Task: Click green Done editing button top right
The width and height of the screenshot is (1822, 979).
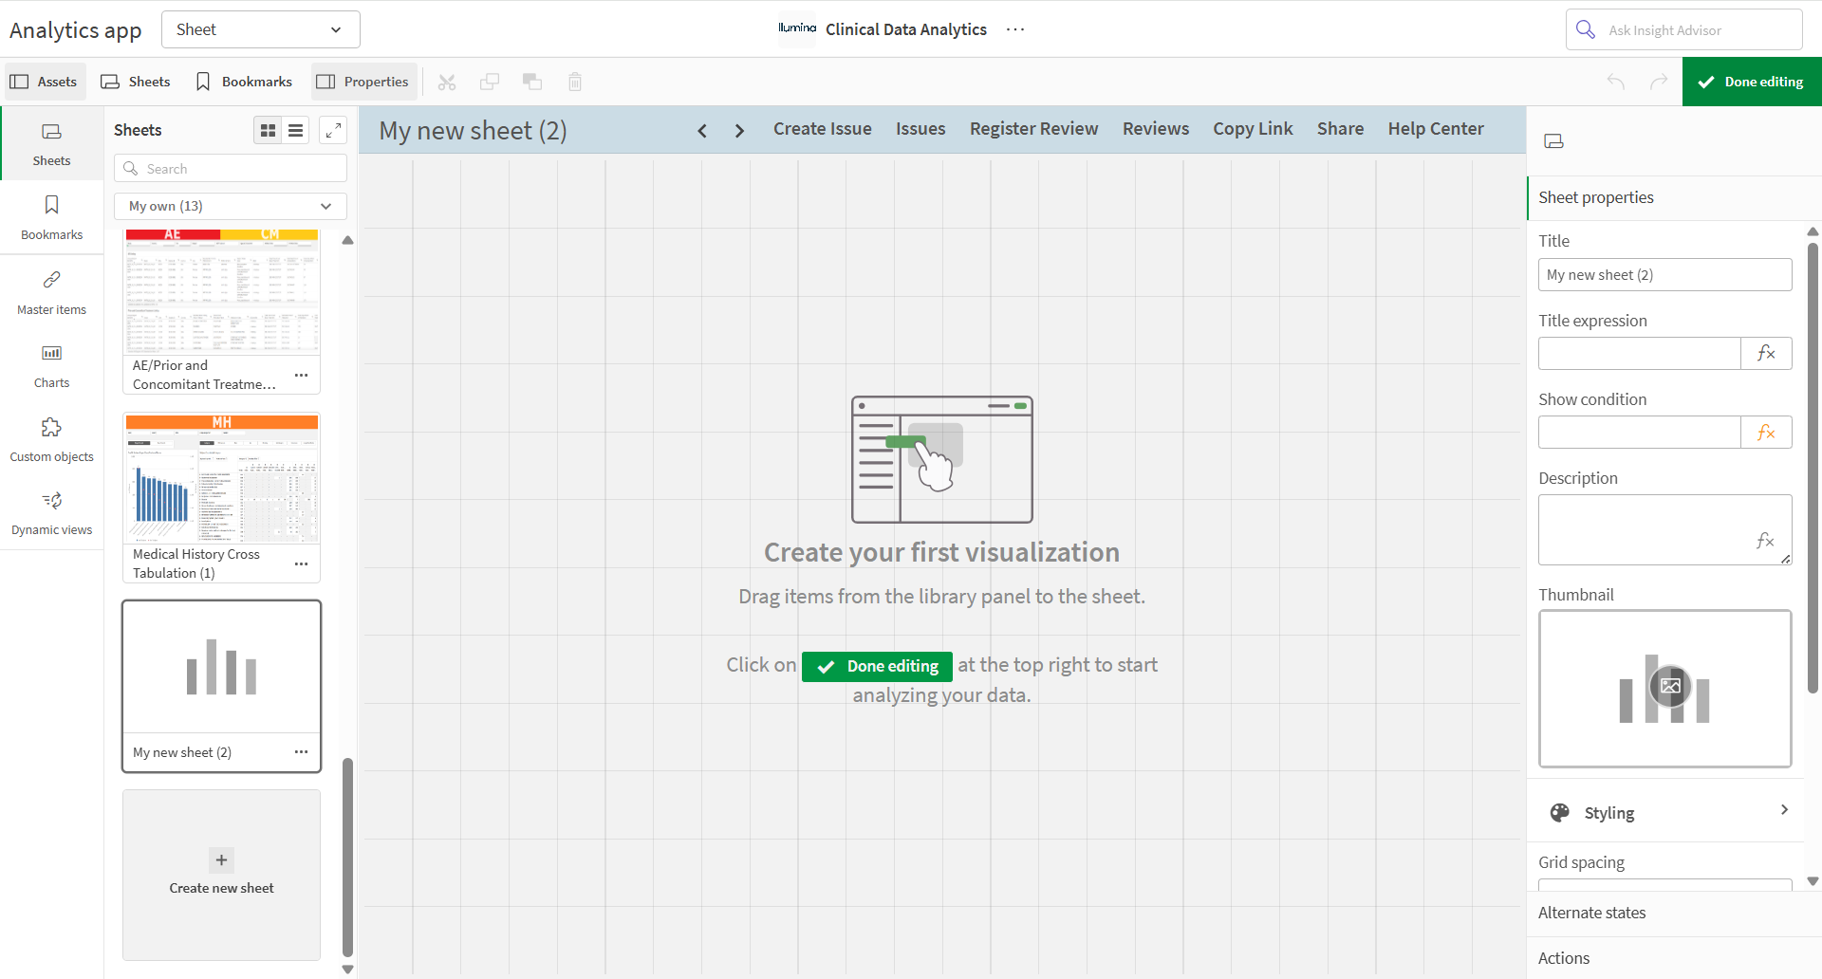Action: click(1752, 82)
